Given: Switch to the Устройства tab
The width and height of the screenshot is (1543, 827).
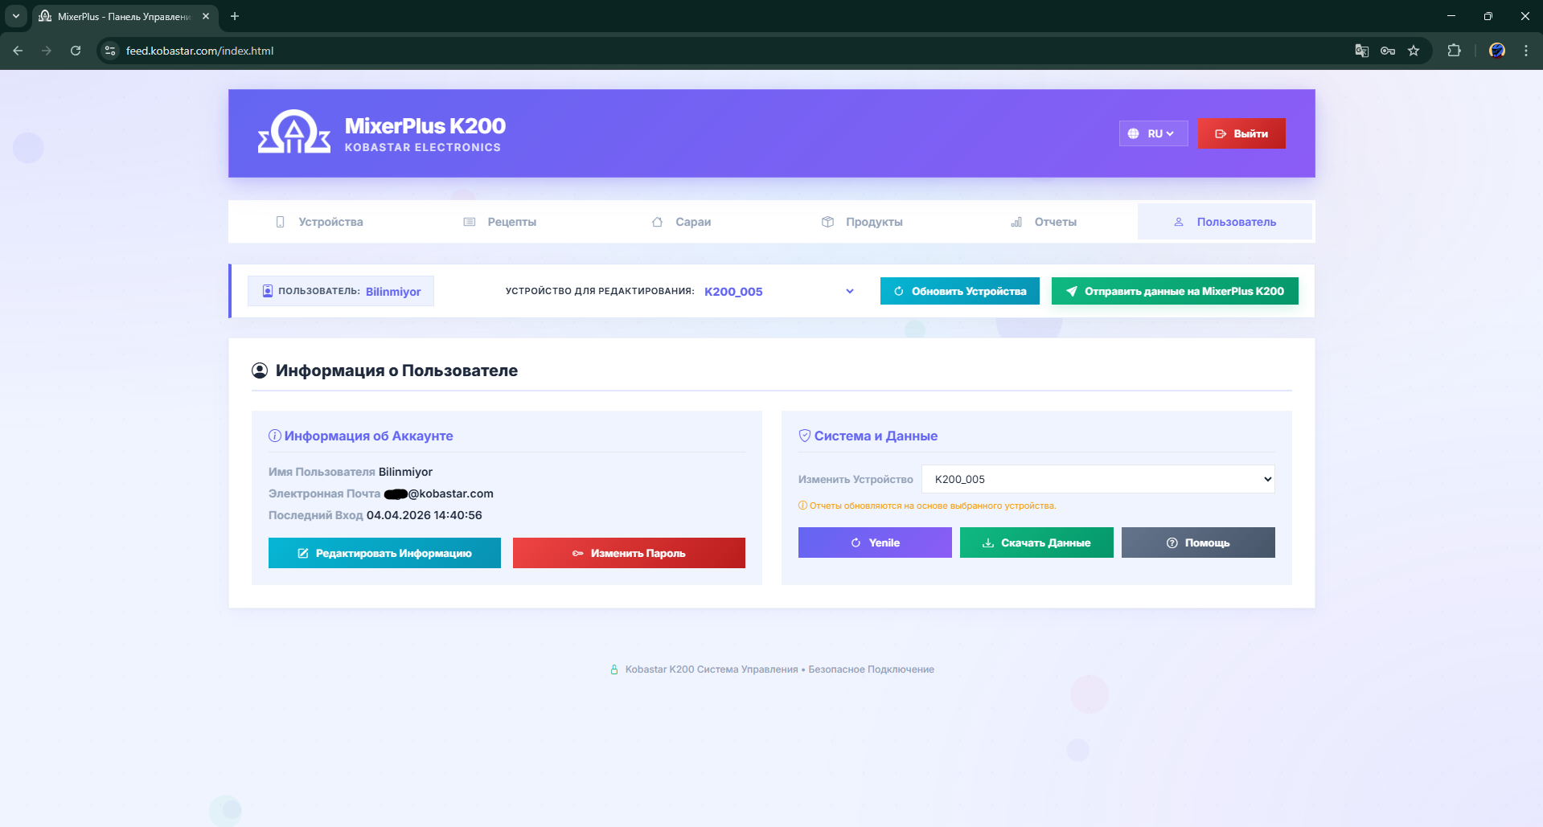Looking at the screenshot, I should click(319, 222).
